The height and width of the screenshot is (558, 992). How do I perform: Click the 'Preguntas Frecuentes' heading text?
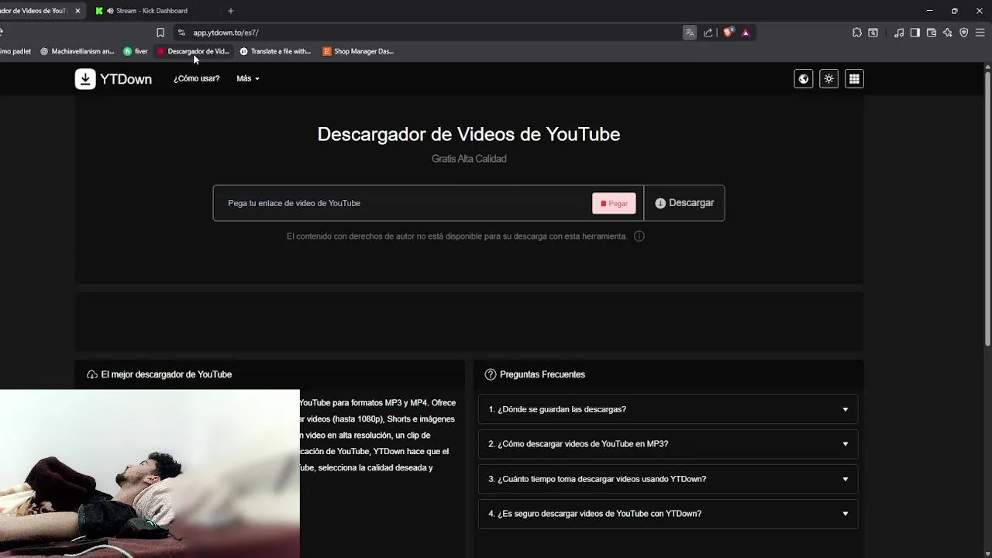[x=542, y=374]
